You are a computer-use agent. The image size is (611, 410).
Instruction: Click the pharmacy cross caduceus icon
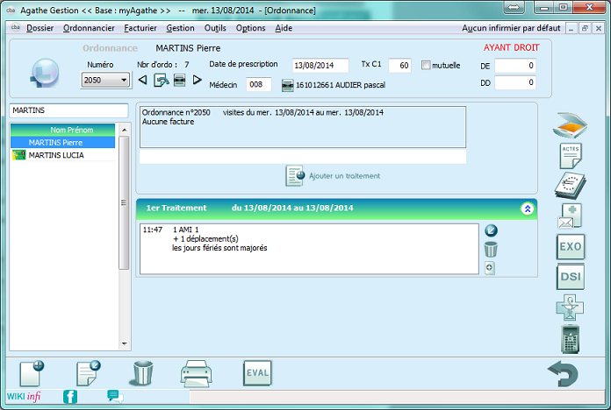pos(570,307)
